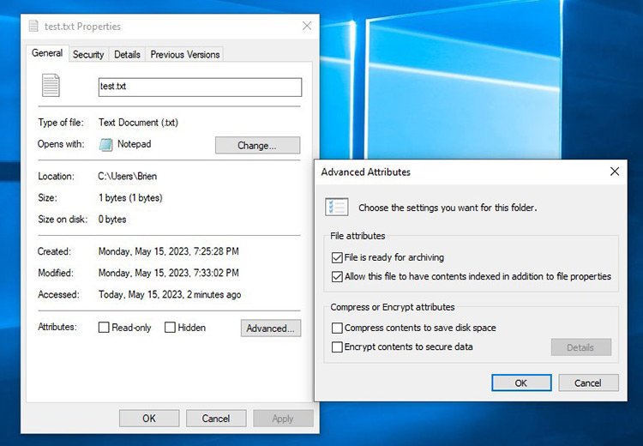Viewport: 643px width, 446px height.
Task: Enable Compress contents to save disk space
Action: tap(337, 328)
